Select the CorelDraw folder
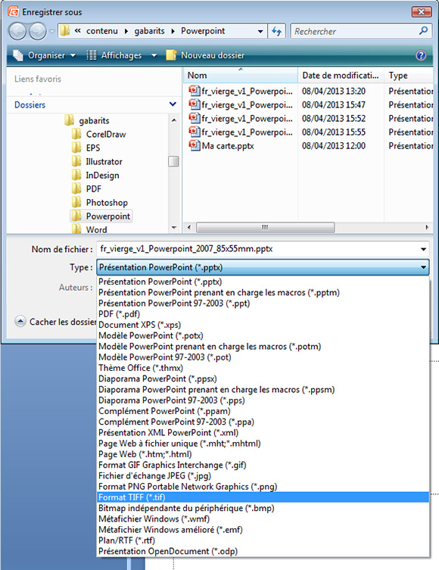 [99, 134]
